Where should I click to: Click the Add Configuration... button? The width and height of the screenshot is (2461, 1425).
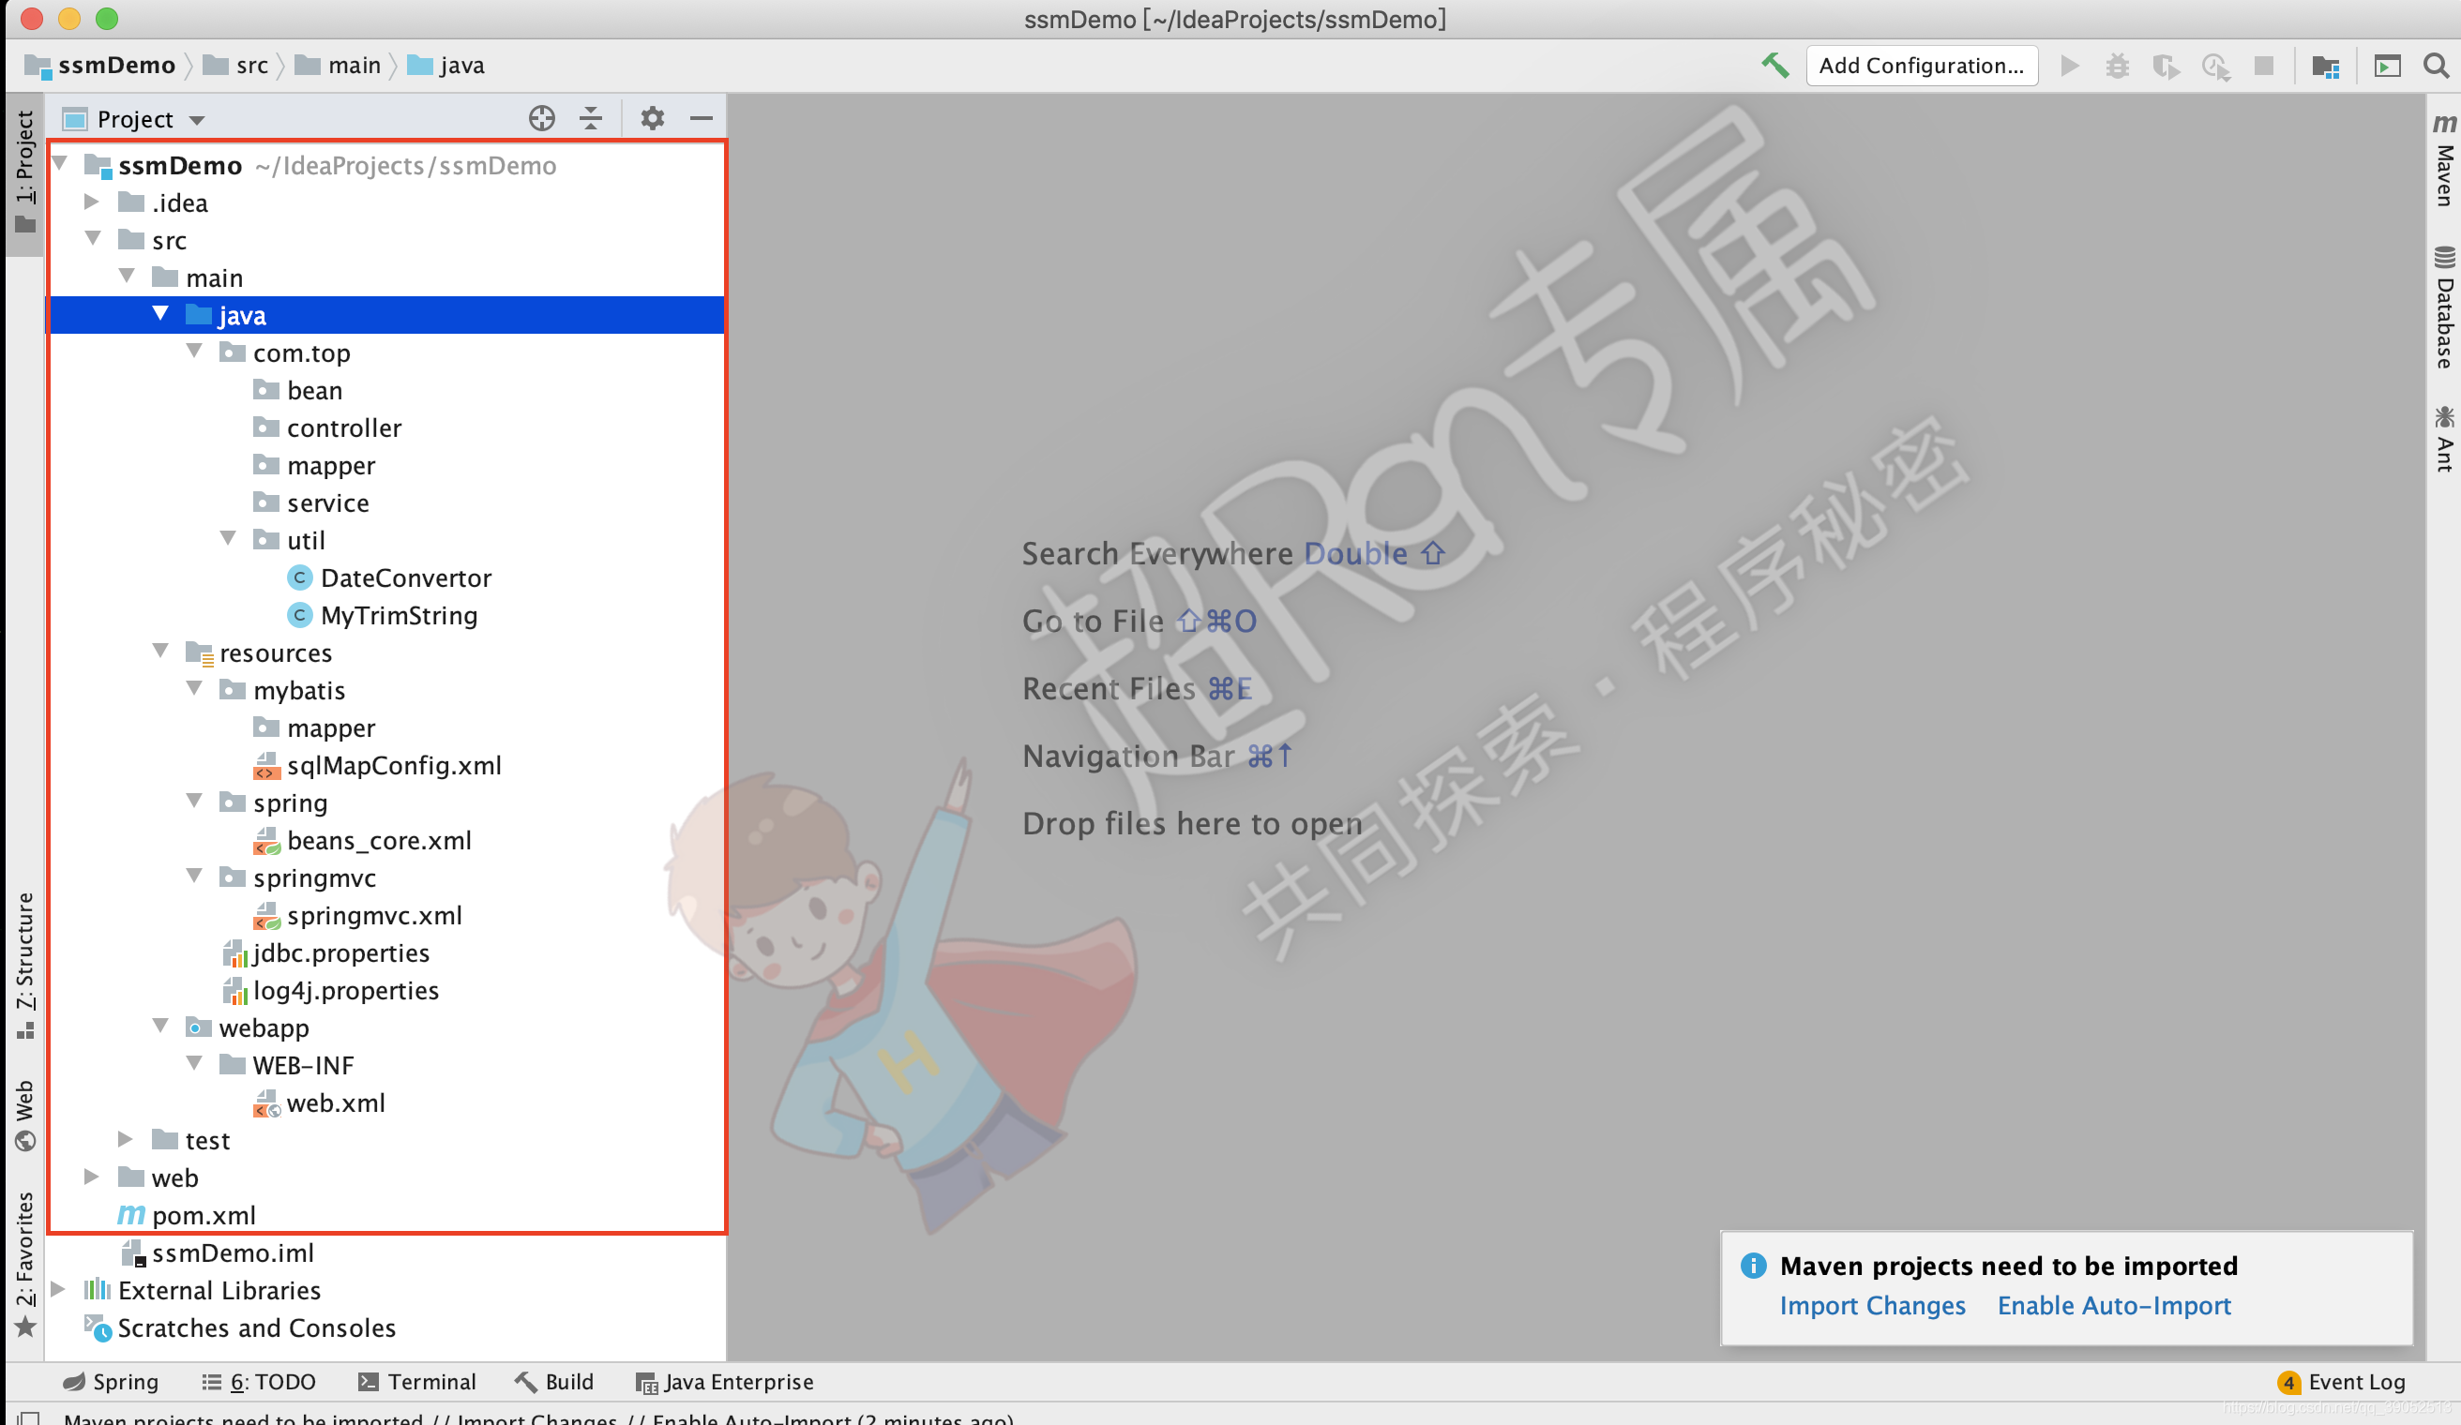tap(1921, 66)
